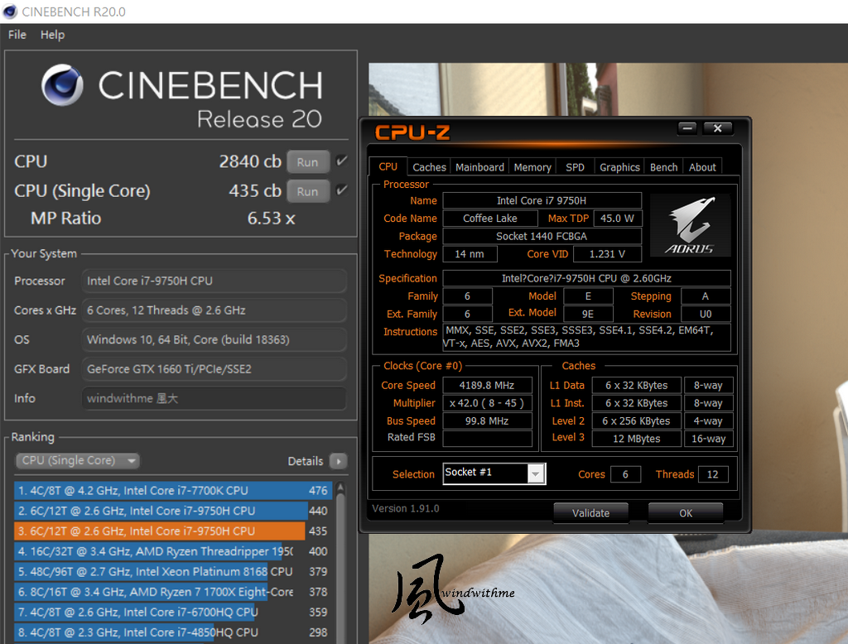Click the Rated FSB empty field
This screenshot has height=644, width=848.
click(487, 439)
